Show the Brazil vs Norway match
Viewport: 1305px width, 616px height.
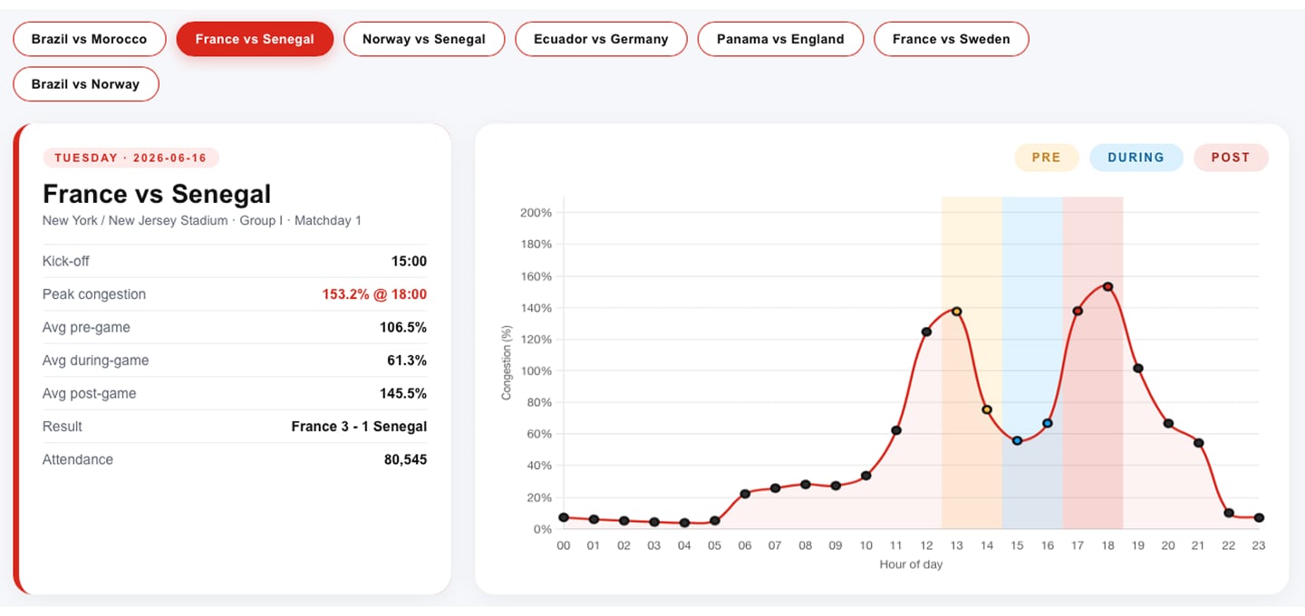coord(86,84)
